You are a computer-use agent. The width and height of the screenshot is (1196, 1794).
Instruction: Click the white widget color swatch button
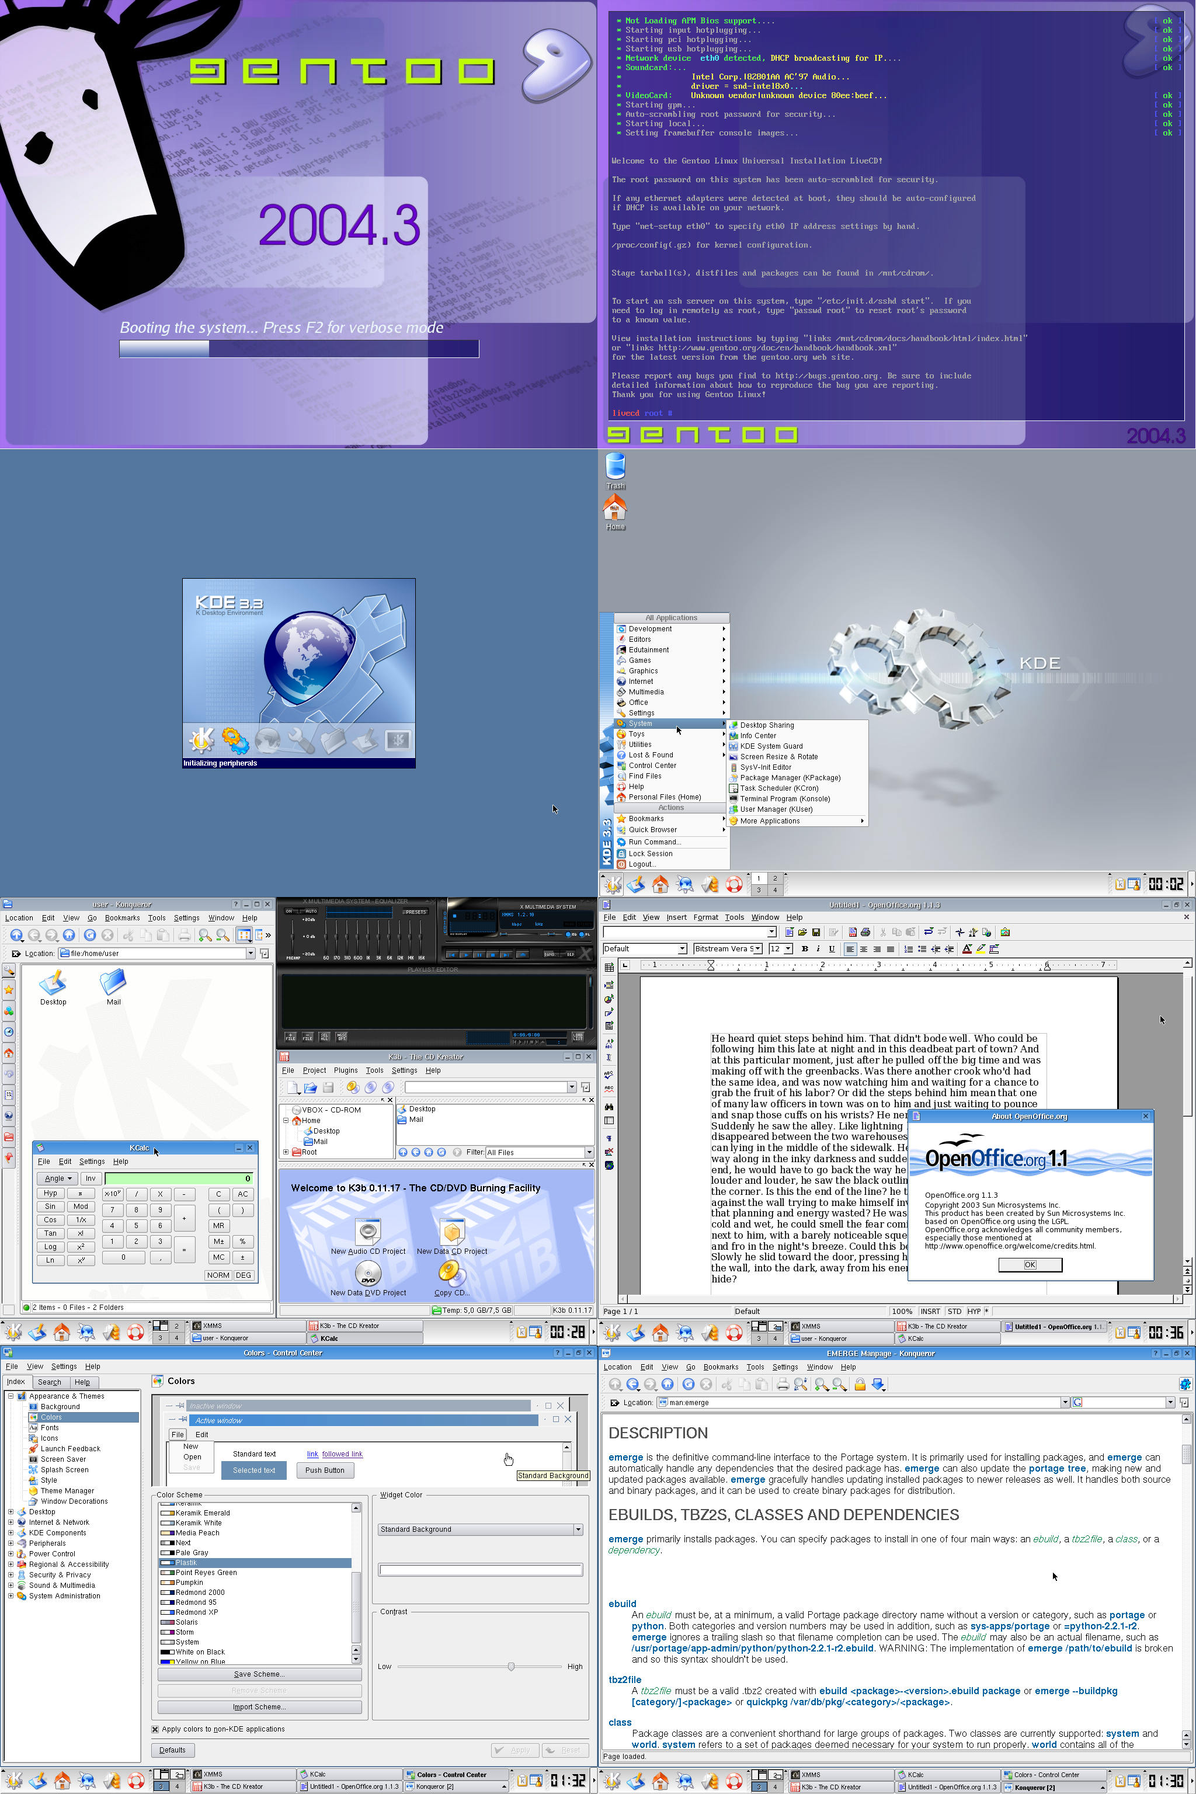(x=481, y=1570)
